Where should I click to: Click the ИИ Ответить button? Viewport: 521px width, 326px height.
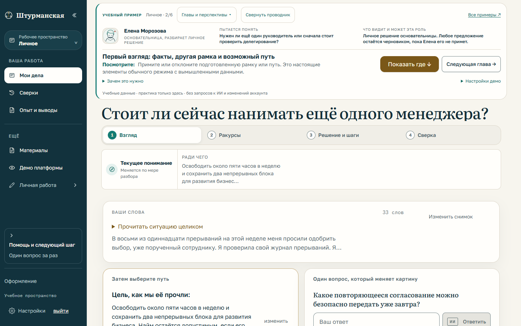467,321
